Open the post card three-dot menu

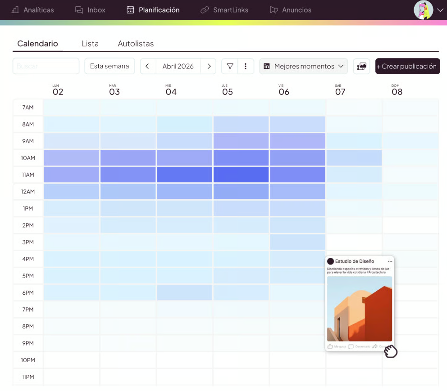point(390,261)
